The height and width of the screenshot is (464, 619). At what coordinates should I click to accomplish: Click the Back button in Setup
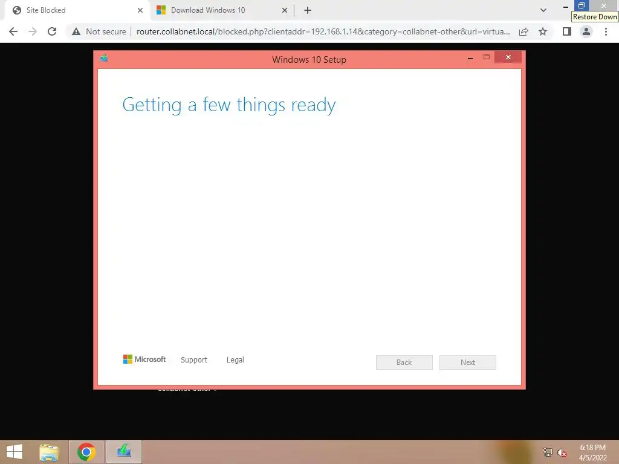[404, 362]
